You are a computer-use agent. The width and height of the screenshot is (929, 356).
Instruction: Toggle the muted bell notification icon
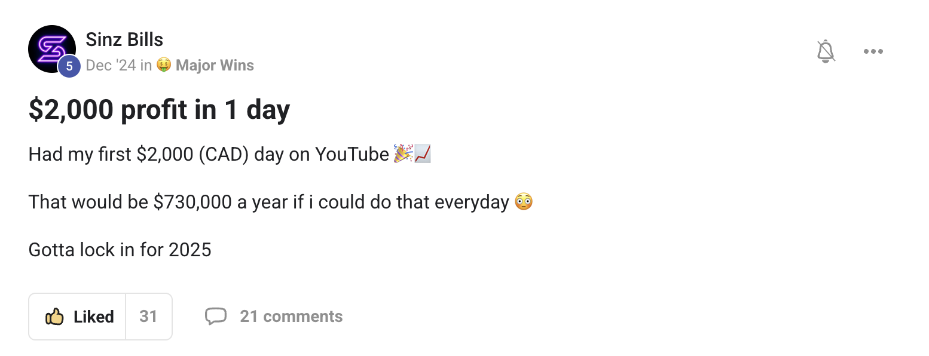pyautogui.click(x=826, y=51)
